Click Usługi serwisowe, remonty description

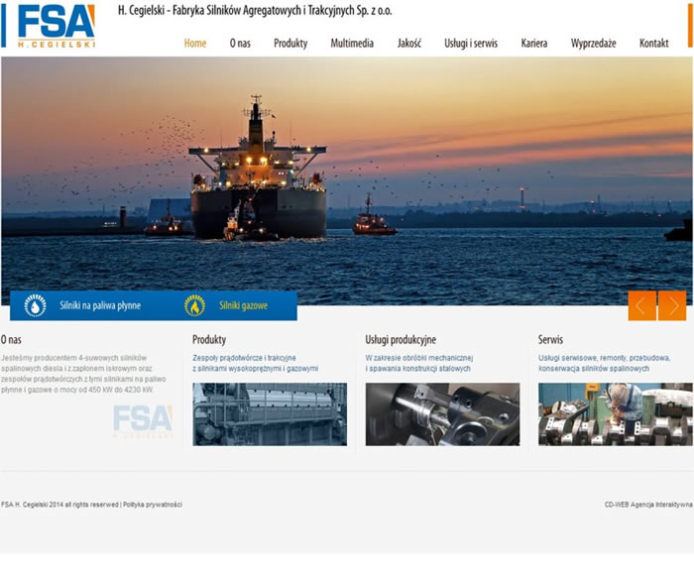click(x=604, y=363)
